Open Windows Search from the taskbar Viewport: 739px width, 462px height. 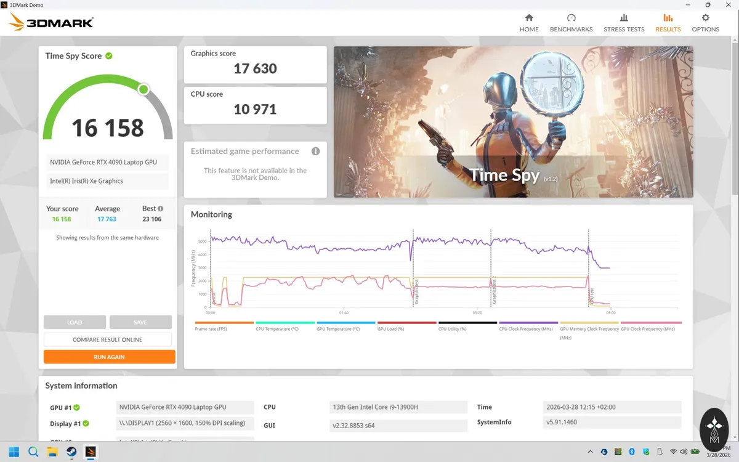[x=33, y=452]
